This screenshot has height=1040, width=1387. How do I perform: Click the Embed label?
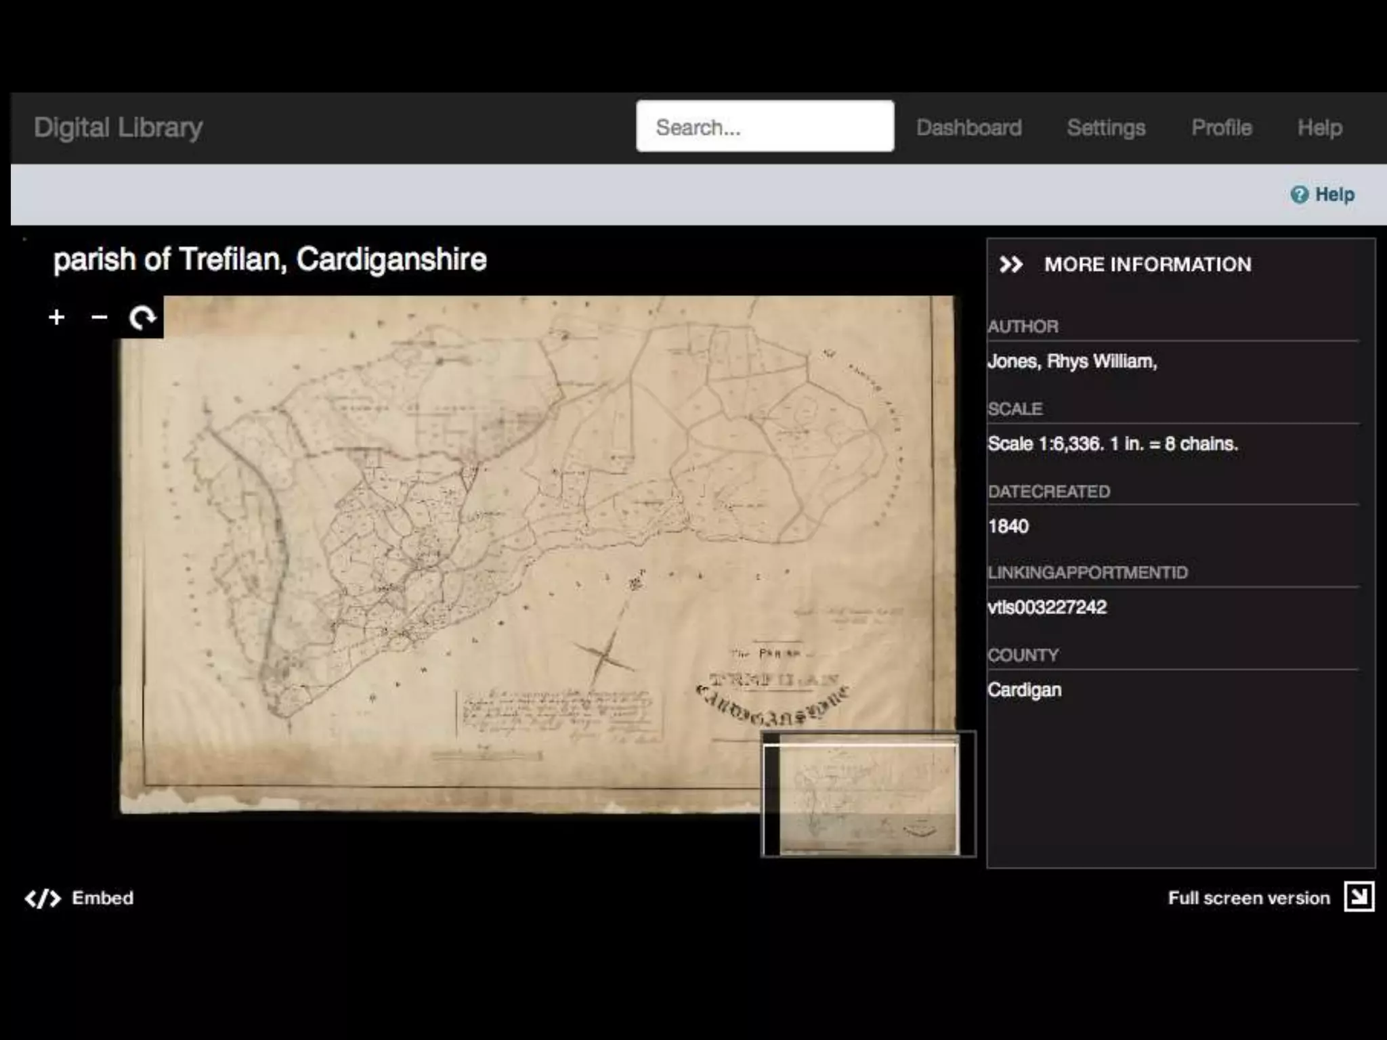(103, 898)
